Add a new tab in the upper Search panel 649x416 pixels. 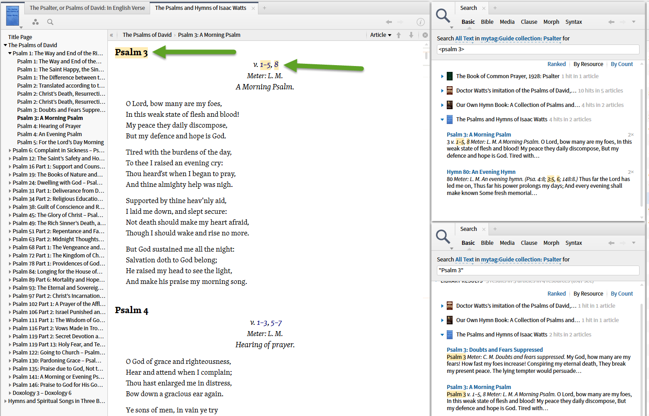pyautogui.click(x=495, y=8)
